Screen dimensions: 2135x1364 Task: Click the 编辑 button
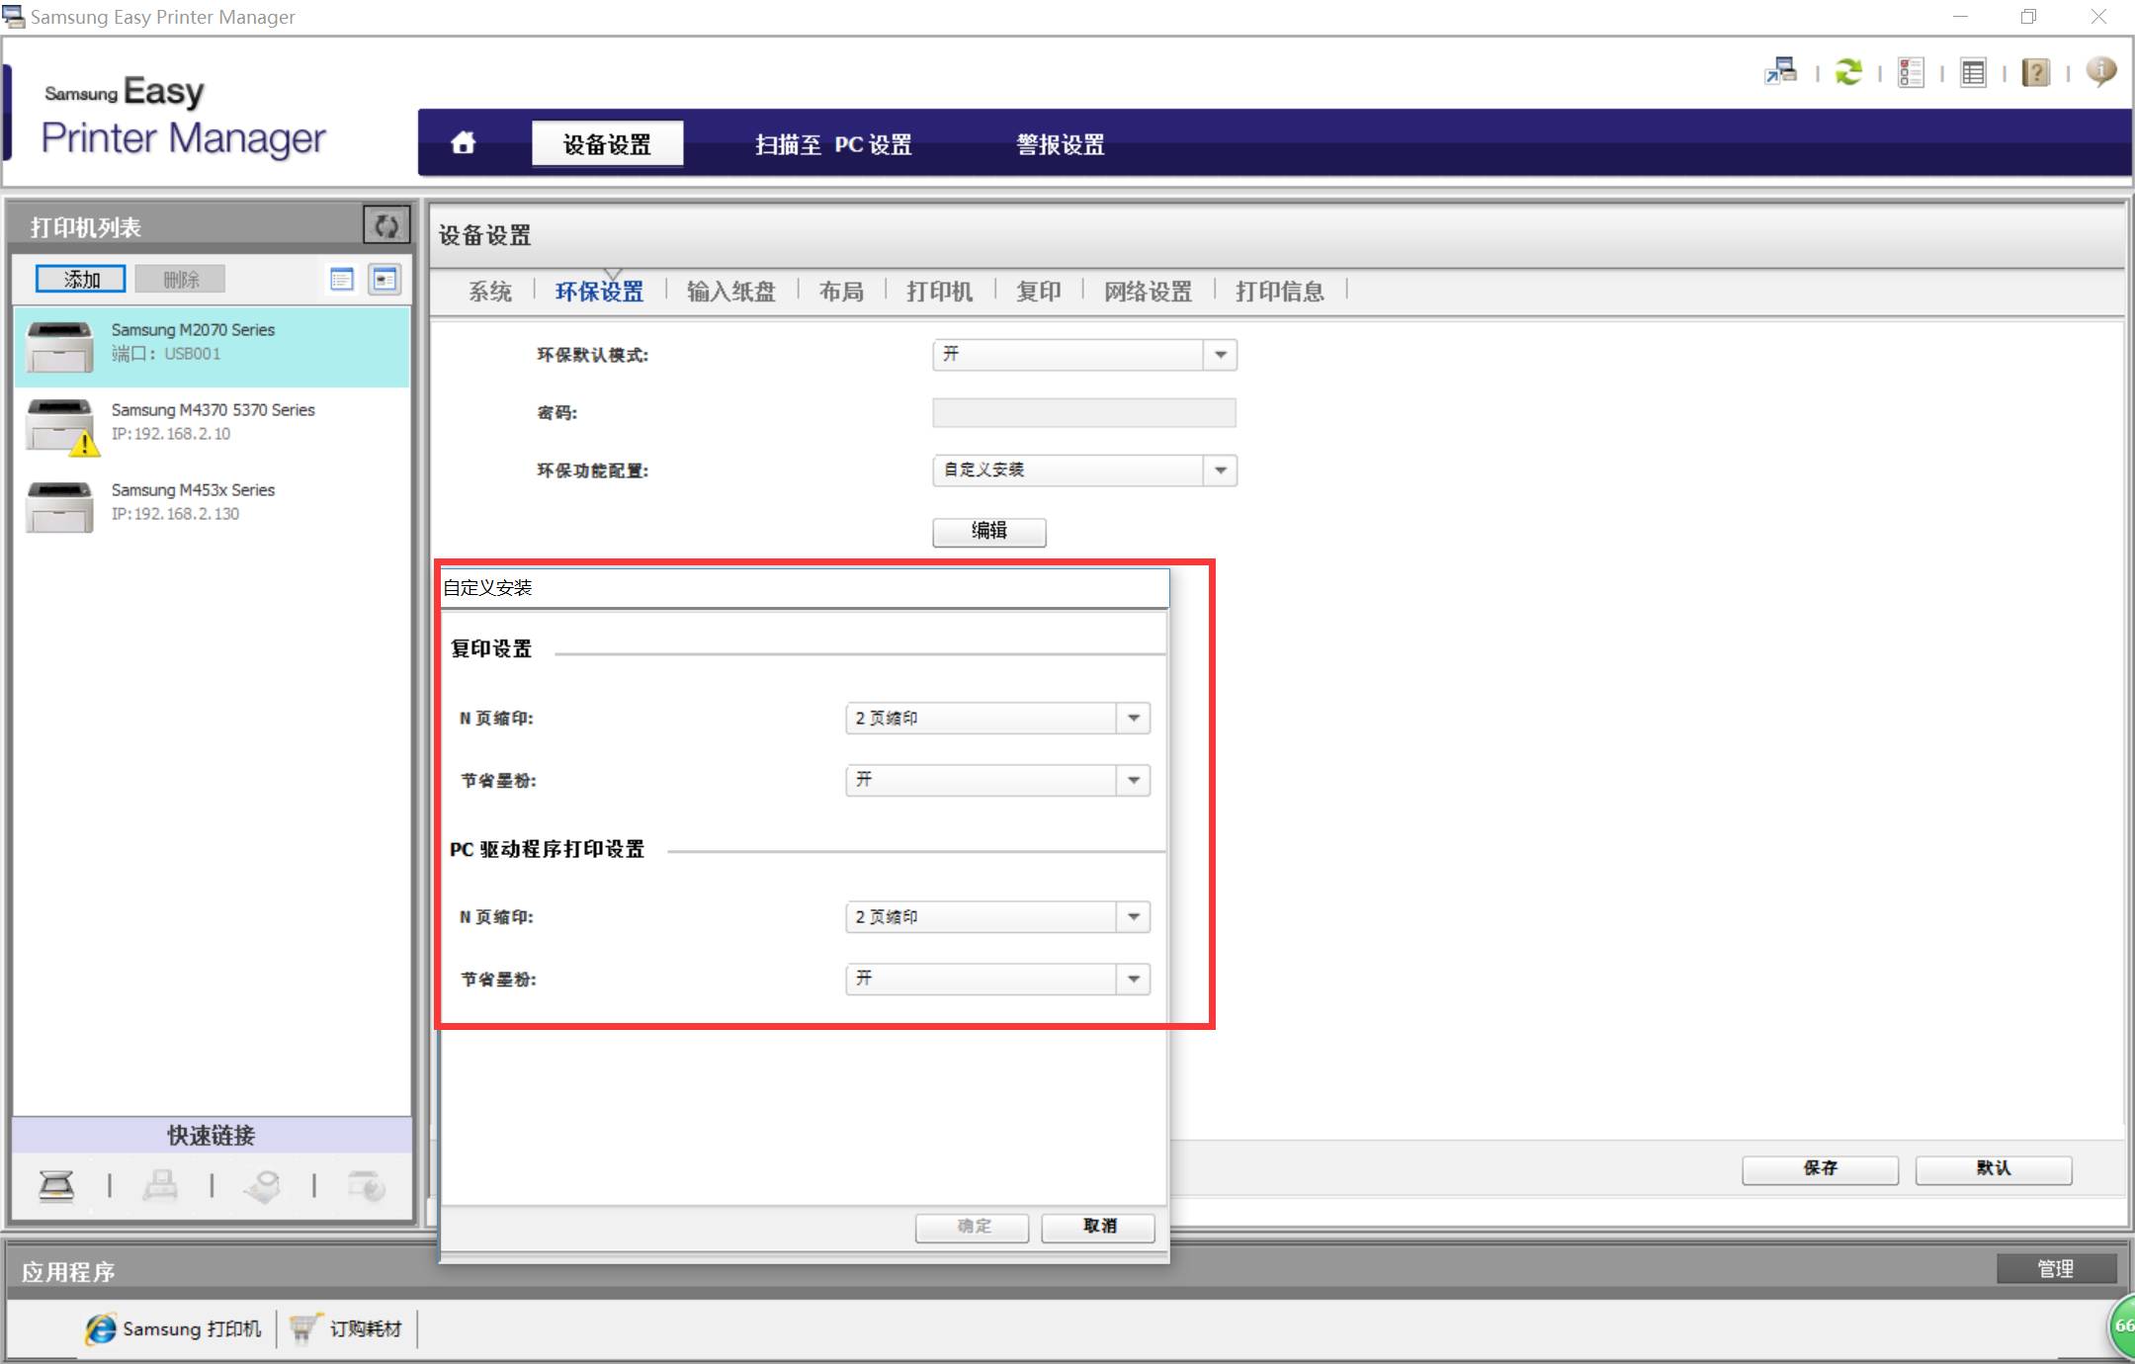(989, 532)
